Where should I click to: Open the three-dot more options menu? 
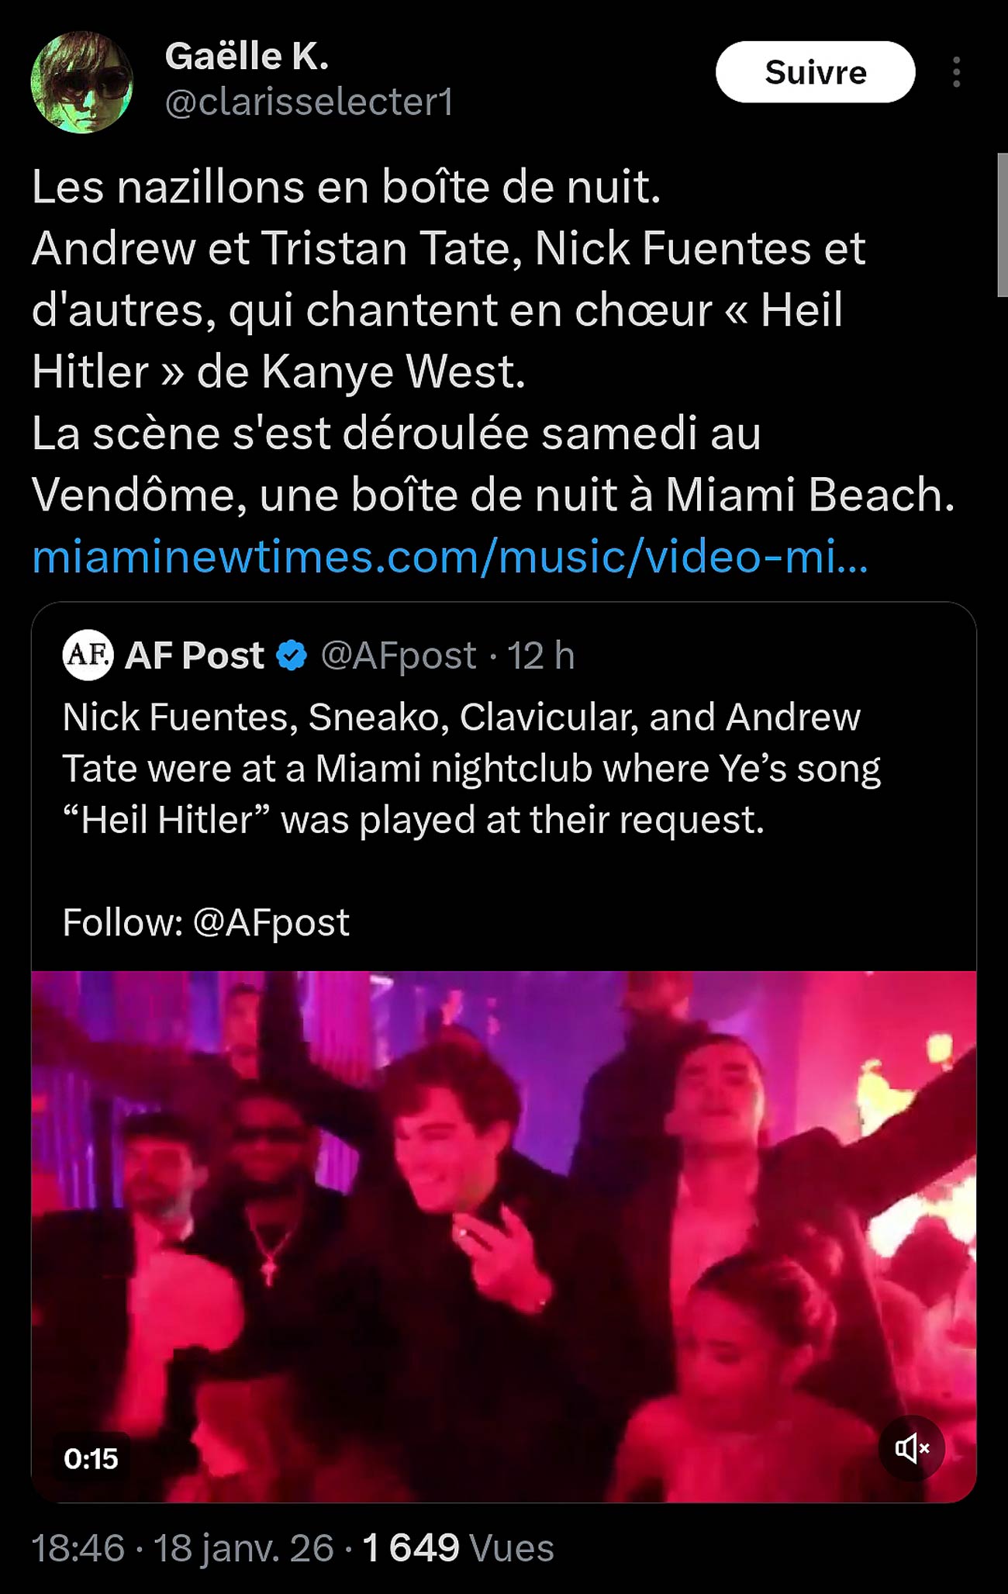coord(956,72)
